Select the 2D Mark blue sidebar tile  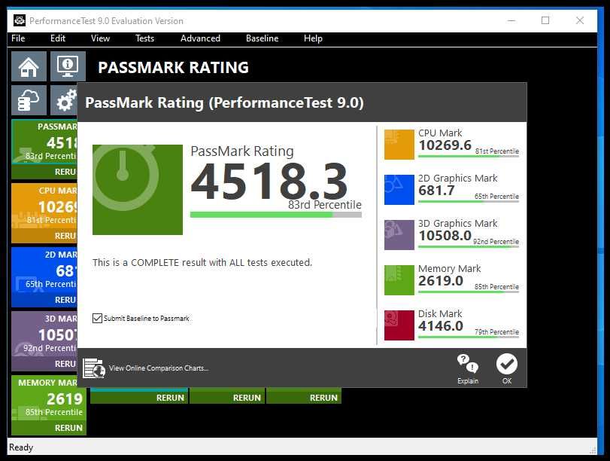coord(44,270)
